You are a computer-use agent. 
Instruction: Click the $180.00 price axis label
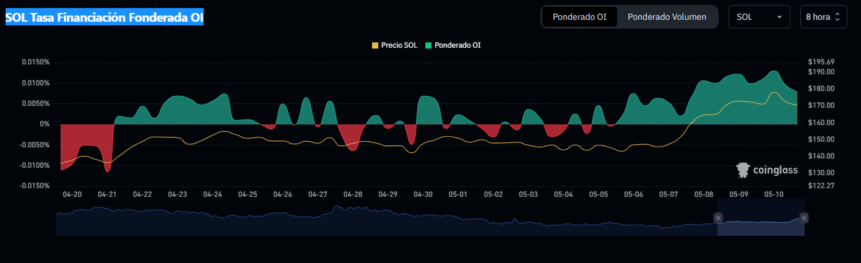tap(821, 88)
